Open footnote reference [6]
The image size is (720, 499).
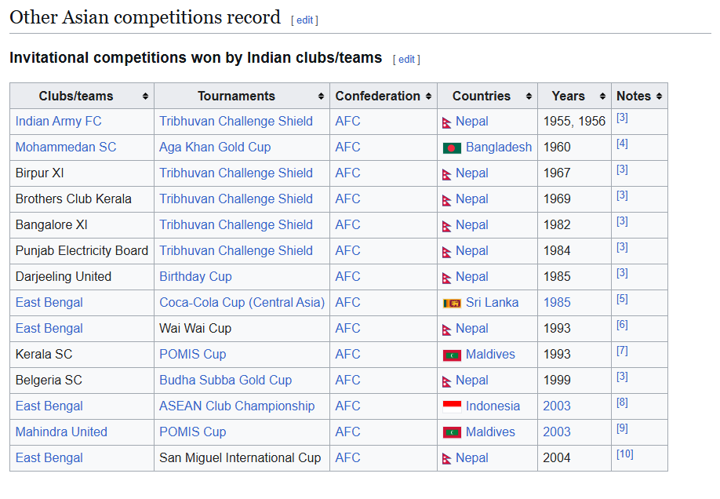click(x=622, y=324)
